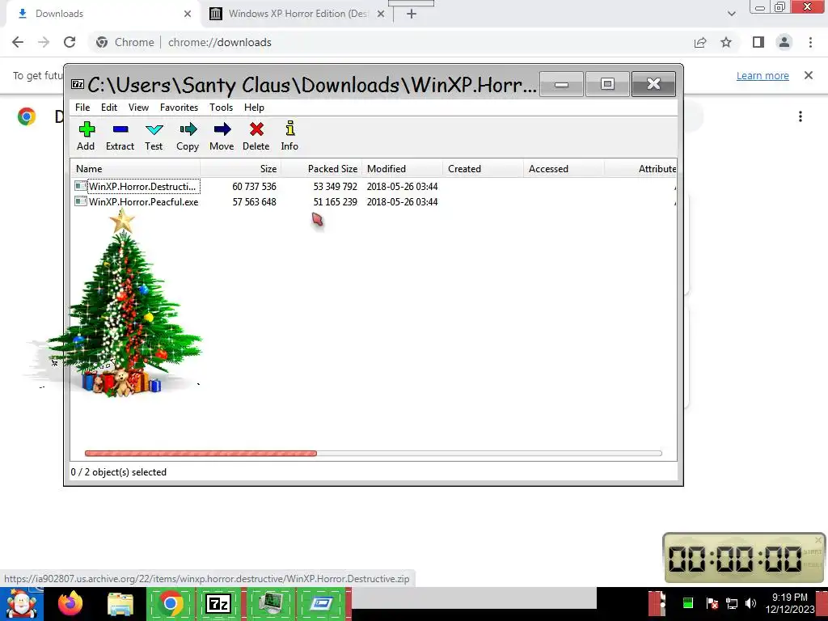Sort by the Size column header
Screen dimensions: 828x621
tap(241, 169)
